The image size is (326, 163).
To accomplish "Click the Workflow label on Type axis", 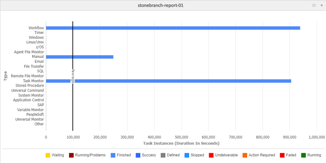I will pyautogui.click(x=36, y=28).
